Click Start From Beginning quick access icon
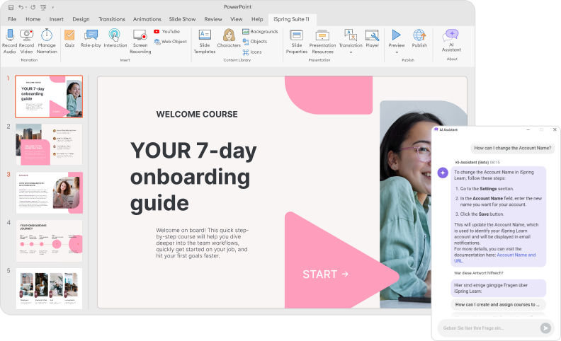This screenshot has width=561, height=341. 43,7
